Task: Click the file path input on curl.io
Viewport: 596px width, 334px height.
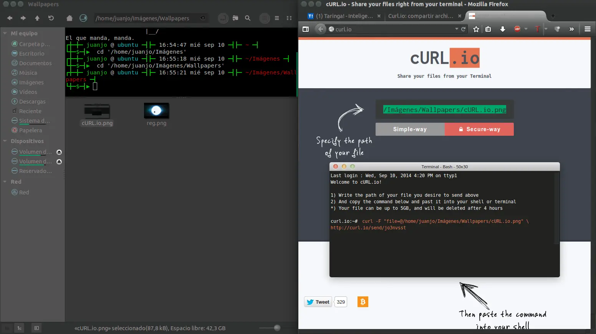Action: tap(445, 110)
